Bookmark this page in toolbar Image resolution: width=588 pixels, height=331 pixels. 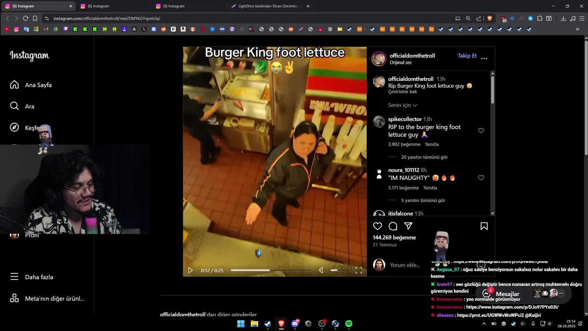(35, 18)
